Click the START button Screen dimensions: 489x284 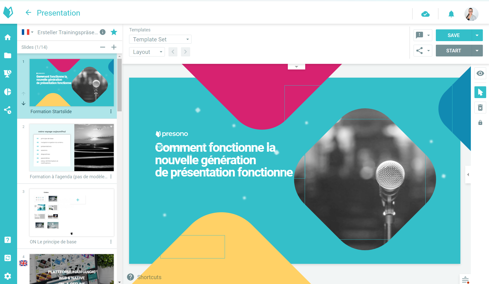click(454, 51)
